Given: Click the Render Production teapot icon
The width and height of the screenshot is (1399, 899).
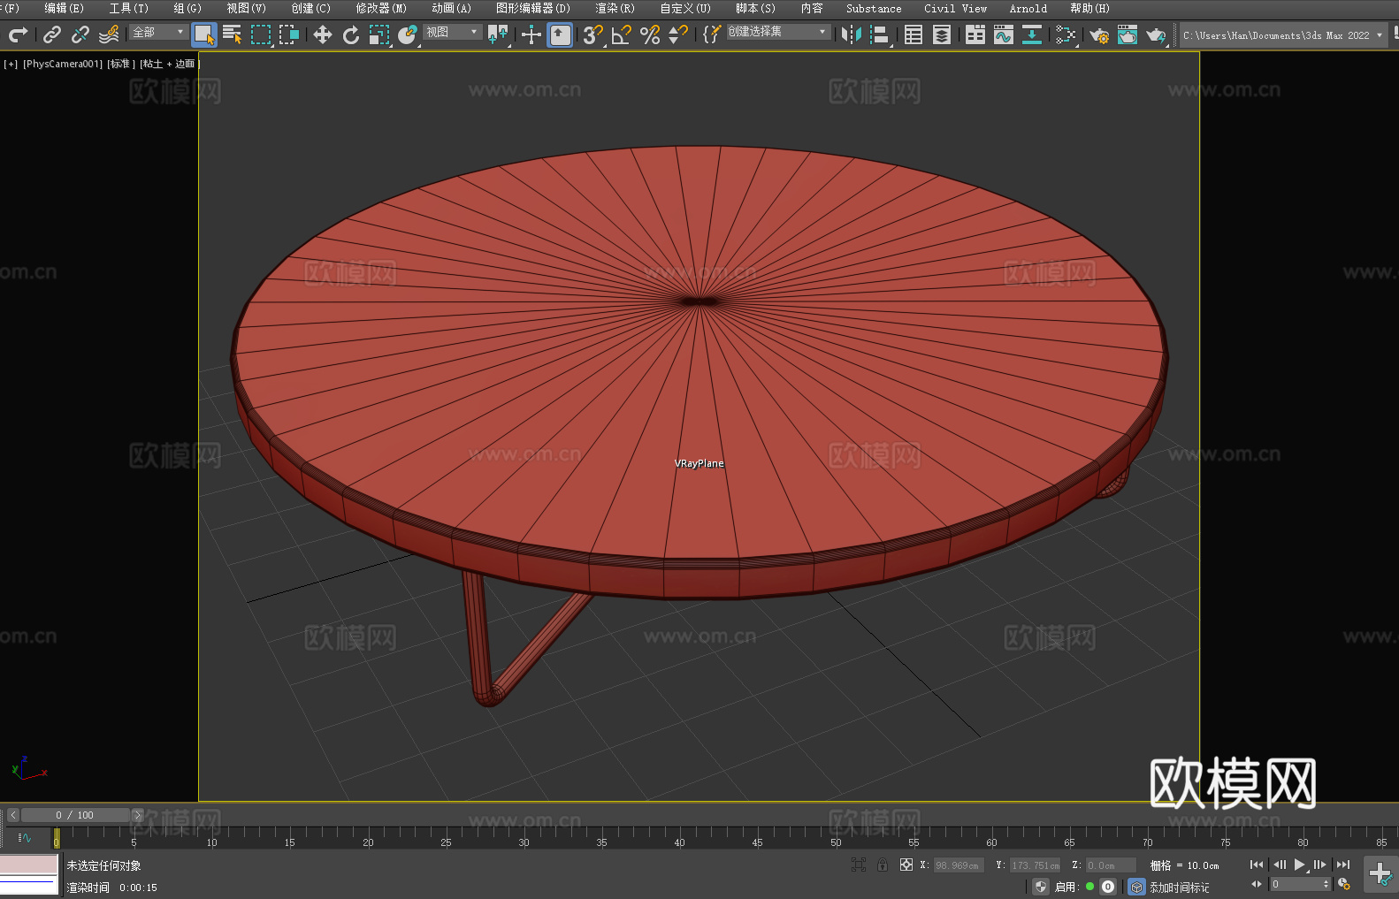Looking at the screenshot, I should click(1156, 34).
